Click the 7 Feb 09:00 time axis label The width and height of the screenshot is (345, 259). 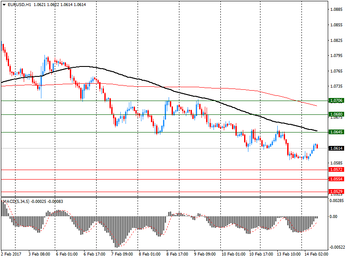click(122, 254)
